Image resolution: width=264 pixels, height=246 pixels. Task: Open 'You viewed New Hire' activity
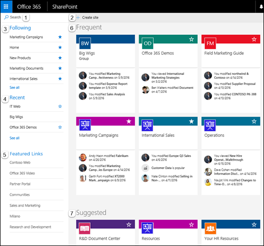pyautogui.click(x=229, y=160)
